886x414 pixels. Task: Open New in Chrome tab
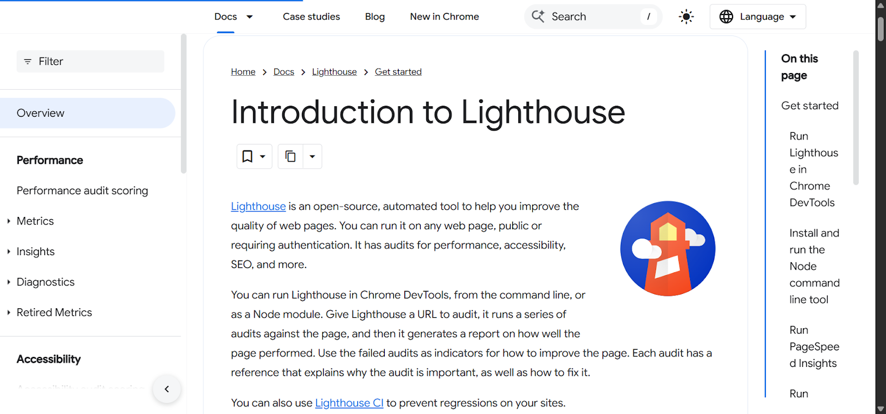[x=445, y=17]
